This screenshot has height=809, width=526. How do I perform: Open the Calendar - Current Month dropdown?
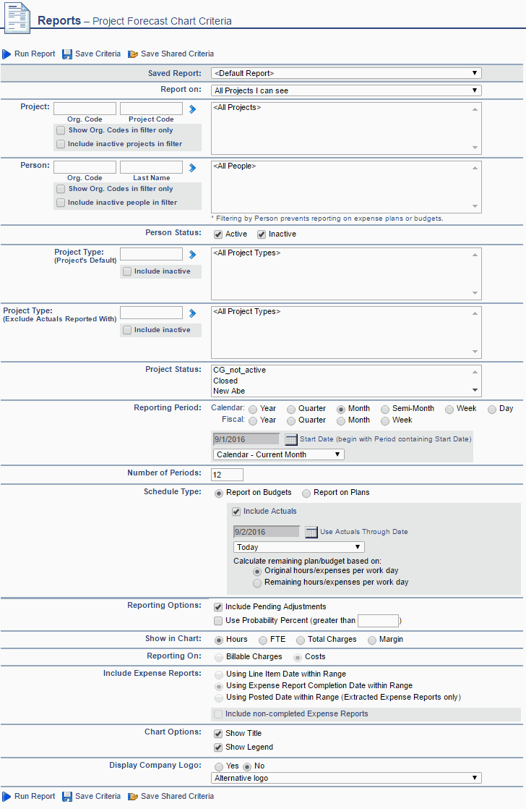[278, 454]
